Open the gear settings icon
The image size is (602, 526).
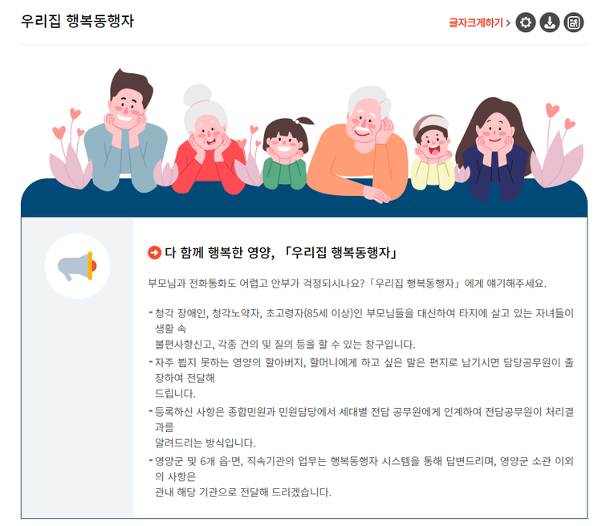525,22
